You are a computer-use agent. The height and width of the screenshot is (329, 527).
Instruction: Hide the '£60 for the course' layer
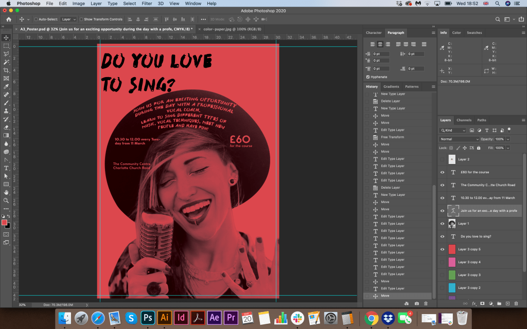[442, 172]
